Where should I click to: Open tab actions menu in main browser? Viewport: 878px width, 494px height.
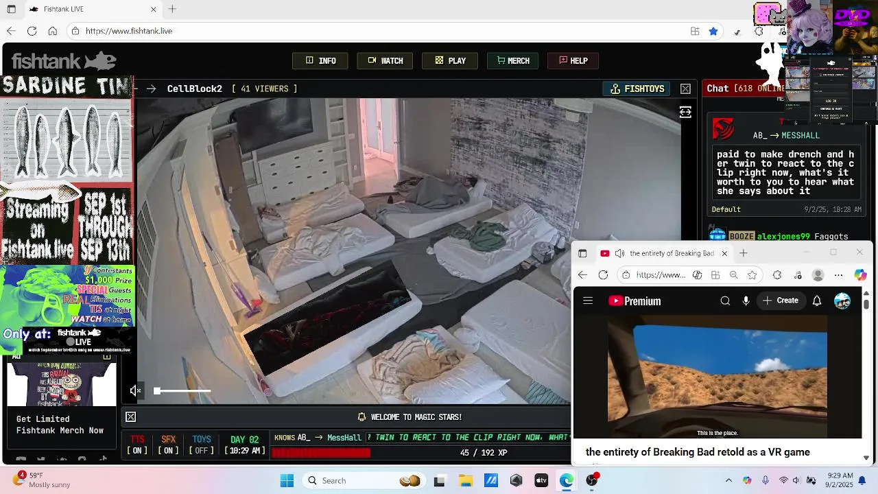point(11,9)
